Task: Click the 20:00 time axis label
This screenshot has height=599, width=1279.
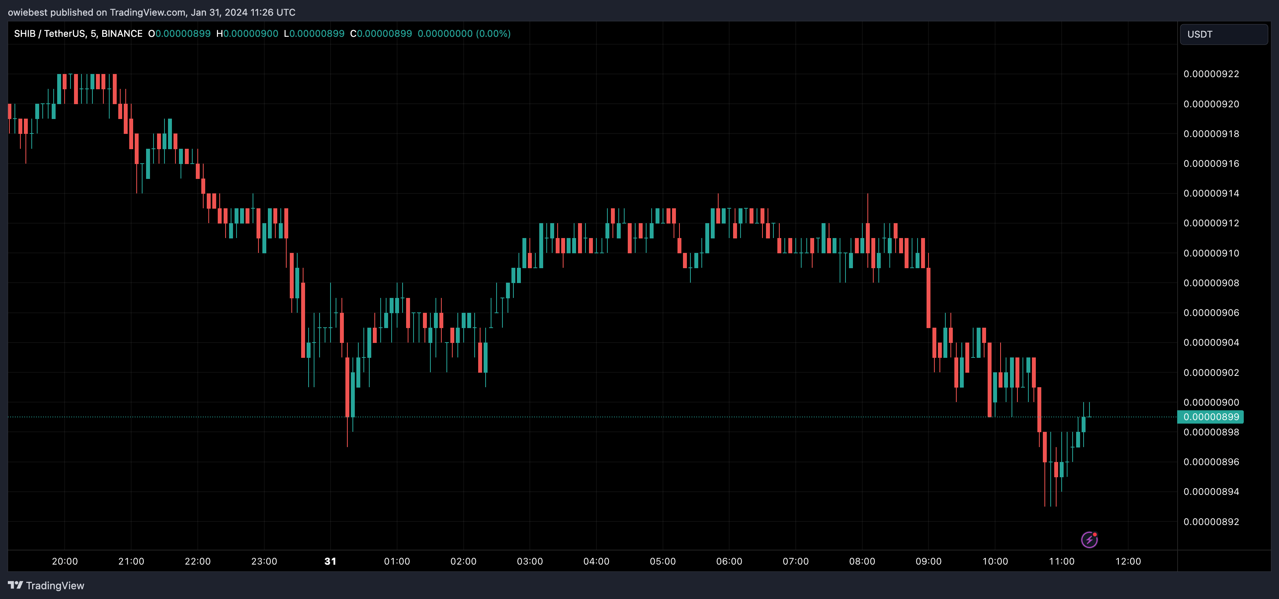Action: (65, 561)
